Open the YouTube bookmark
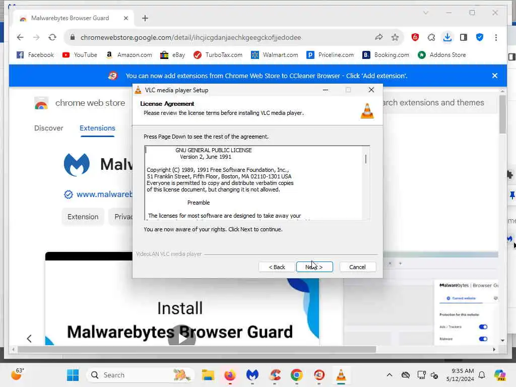Viewport: 516px width, 387px height. (x=80, y=55)
